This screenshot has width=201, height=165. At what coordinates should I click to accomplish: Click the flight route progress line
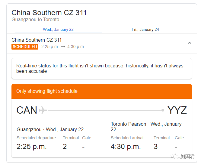coord(105,110)
